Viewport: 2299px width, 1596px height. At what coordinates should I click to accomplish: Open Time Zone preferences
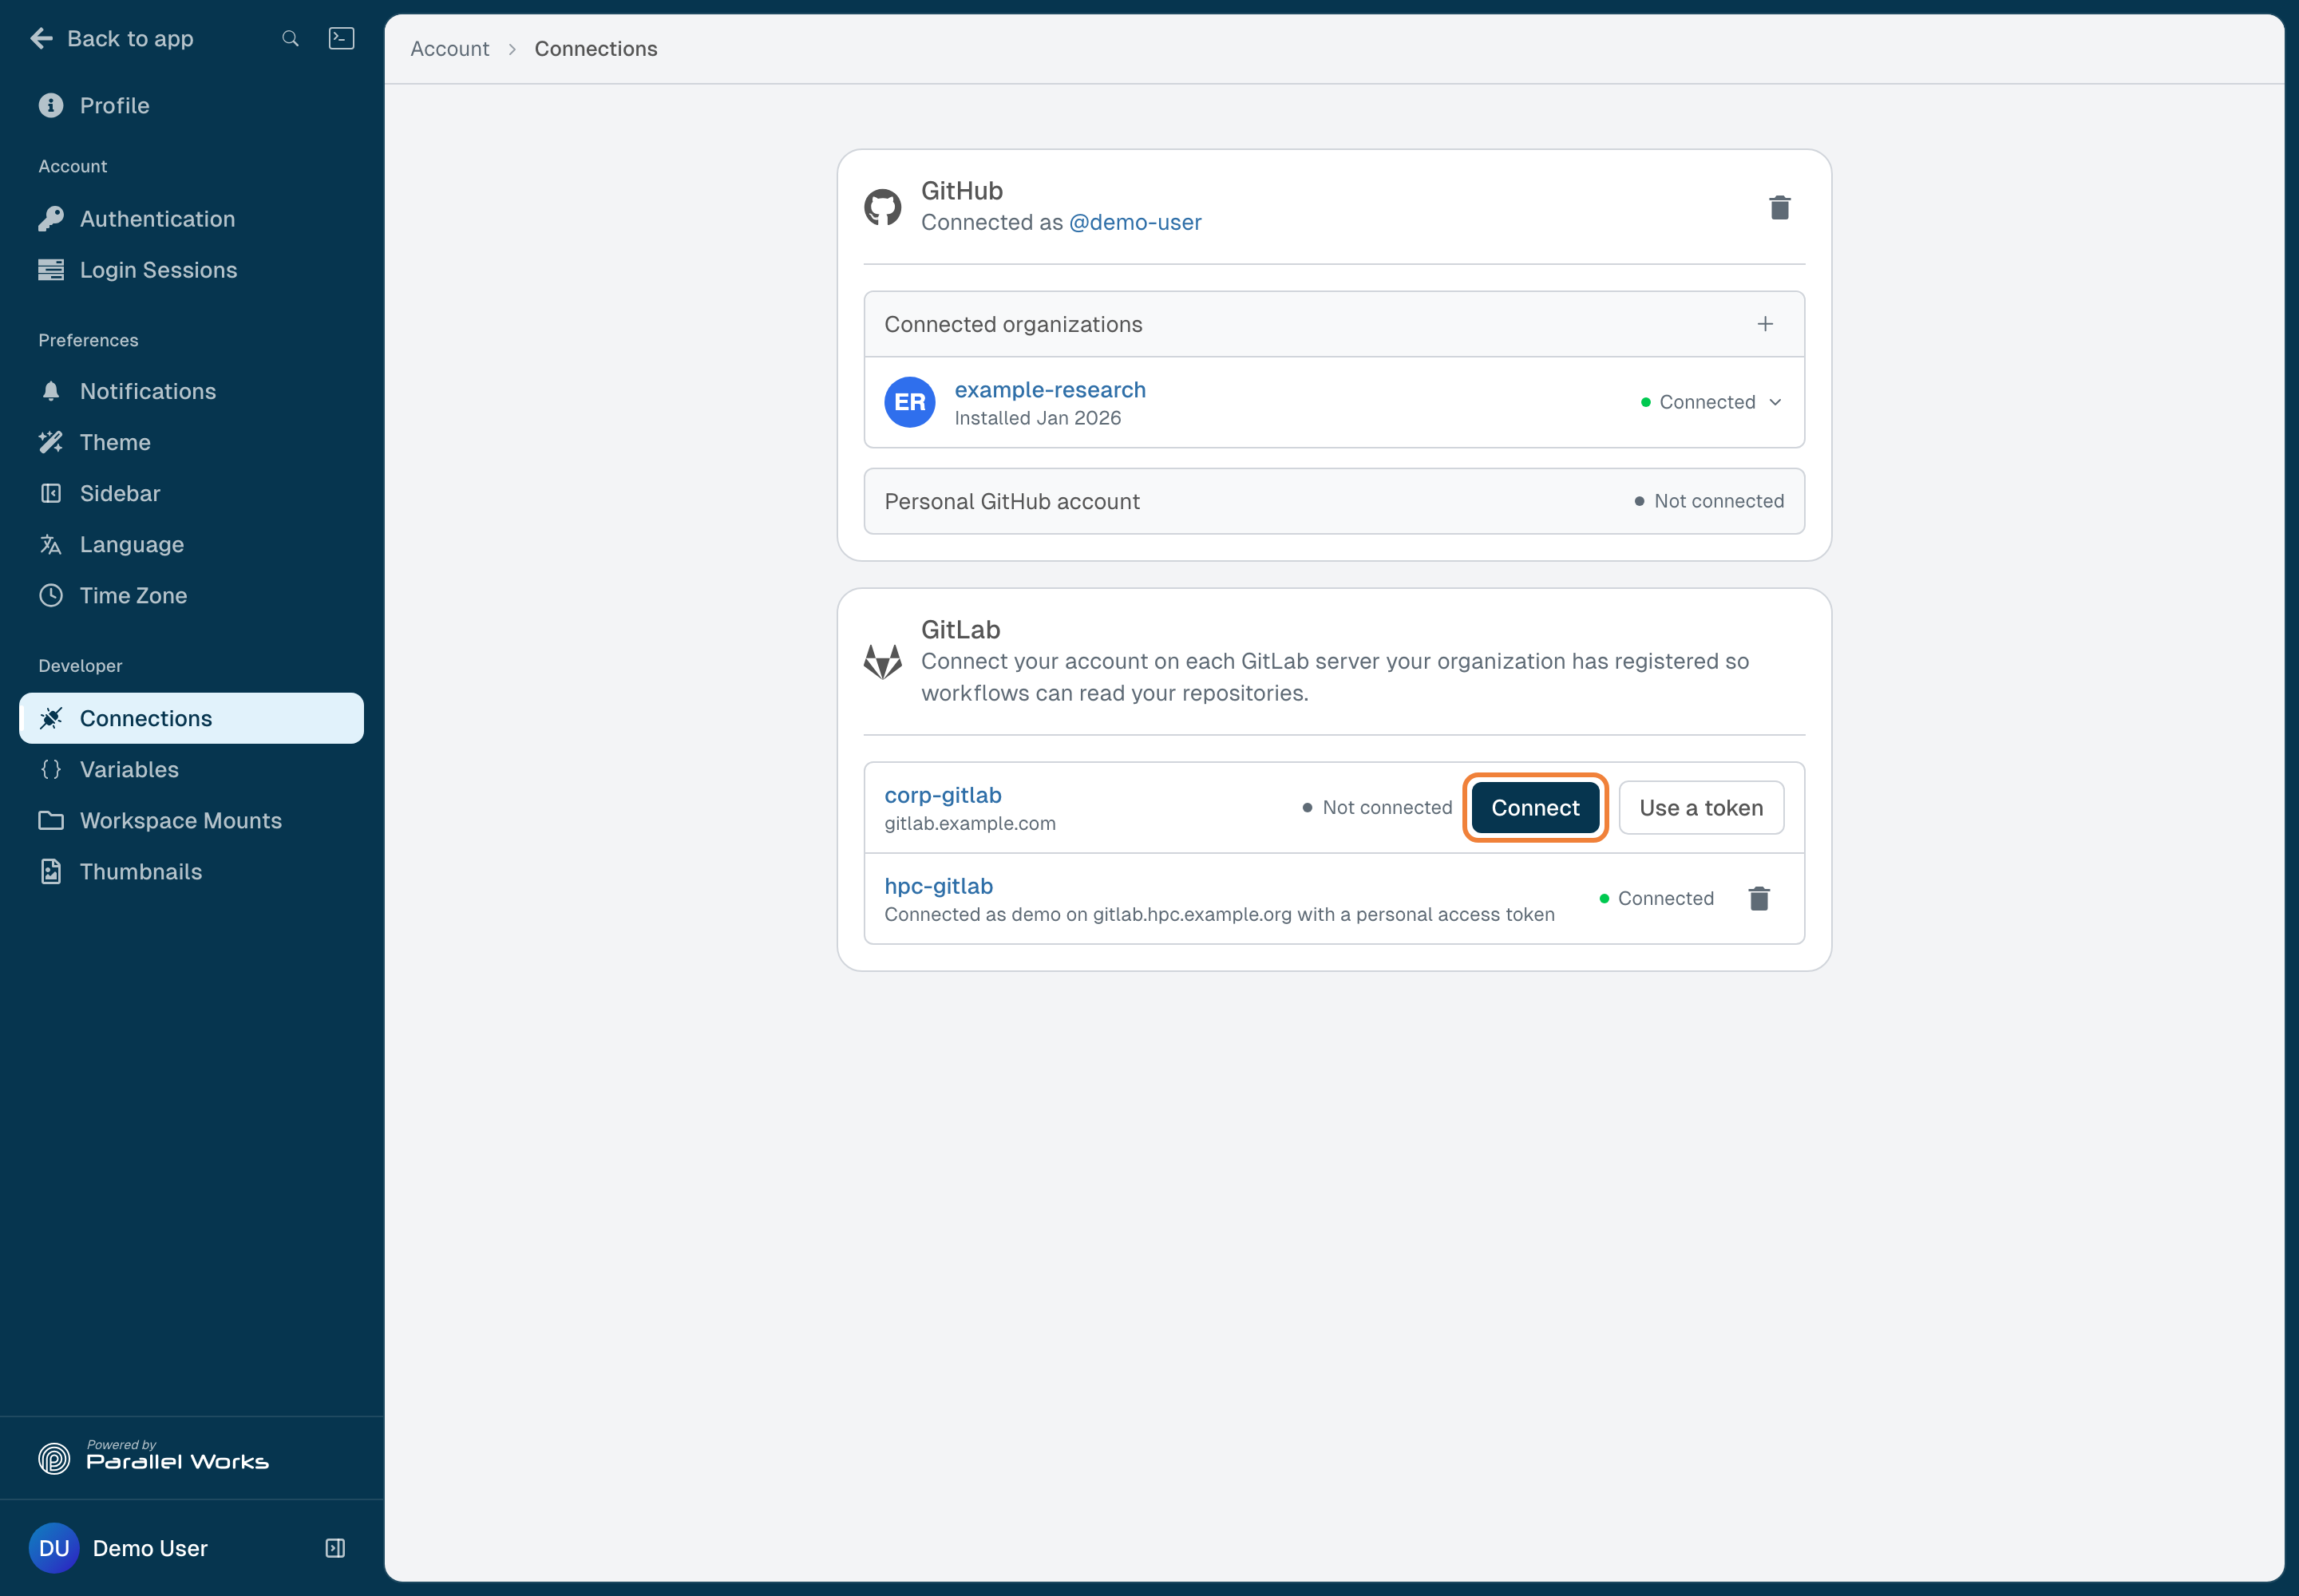(191, 595)
